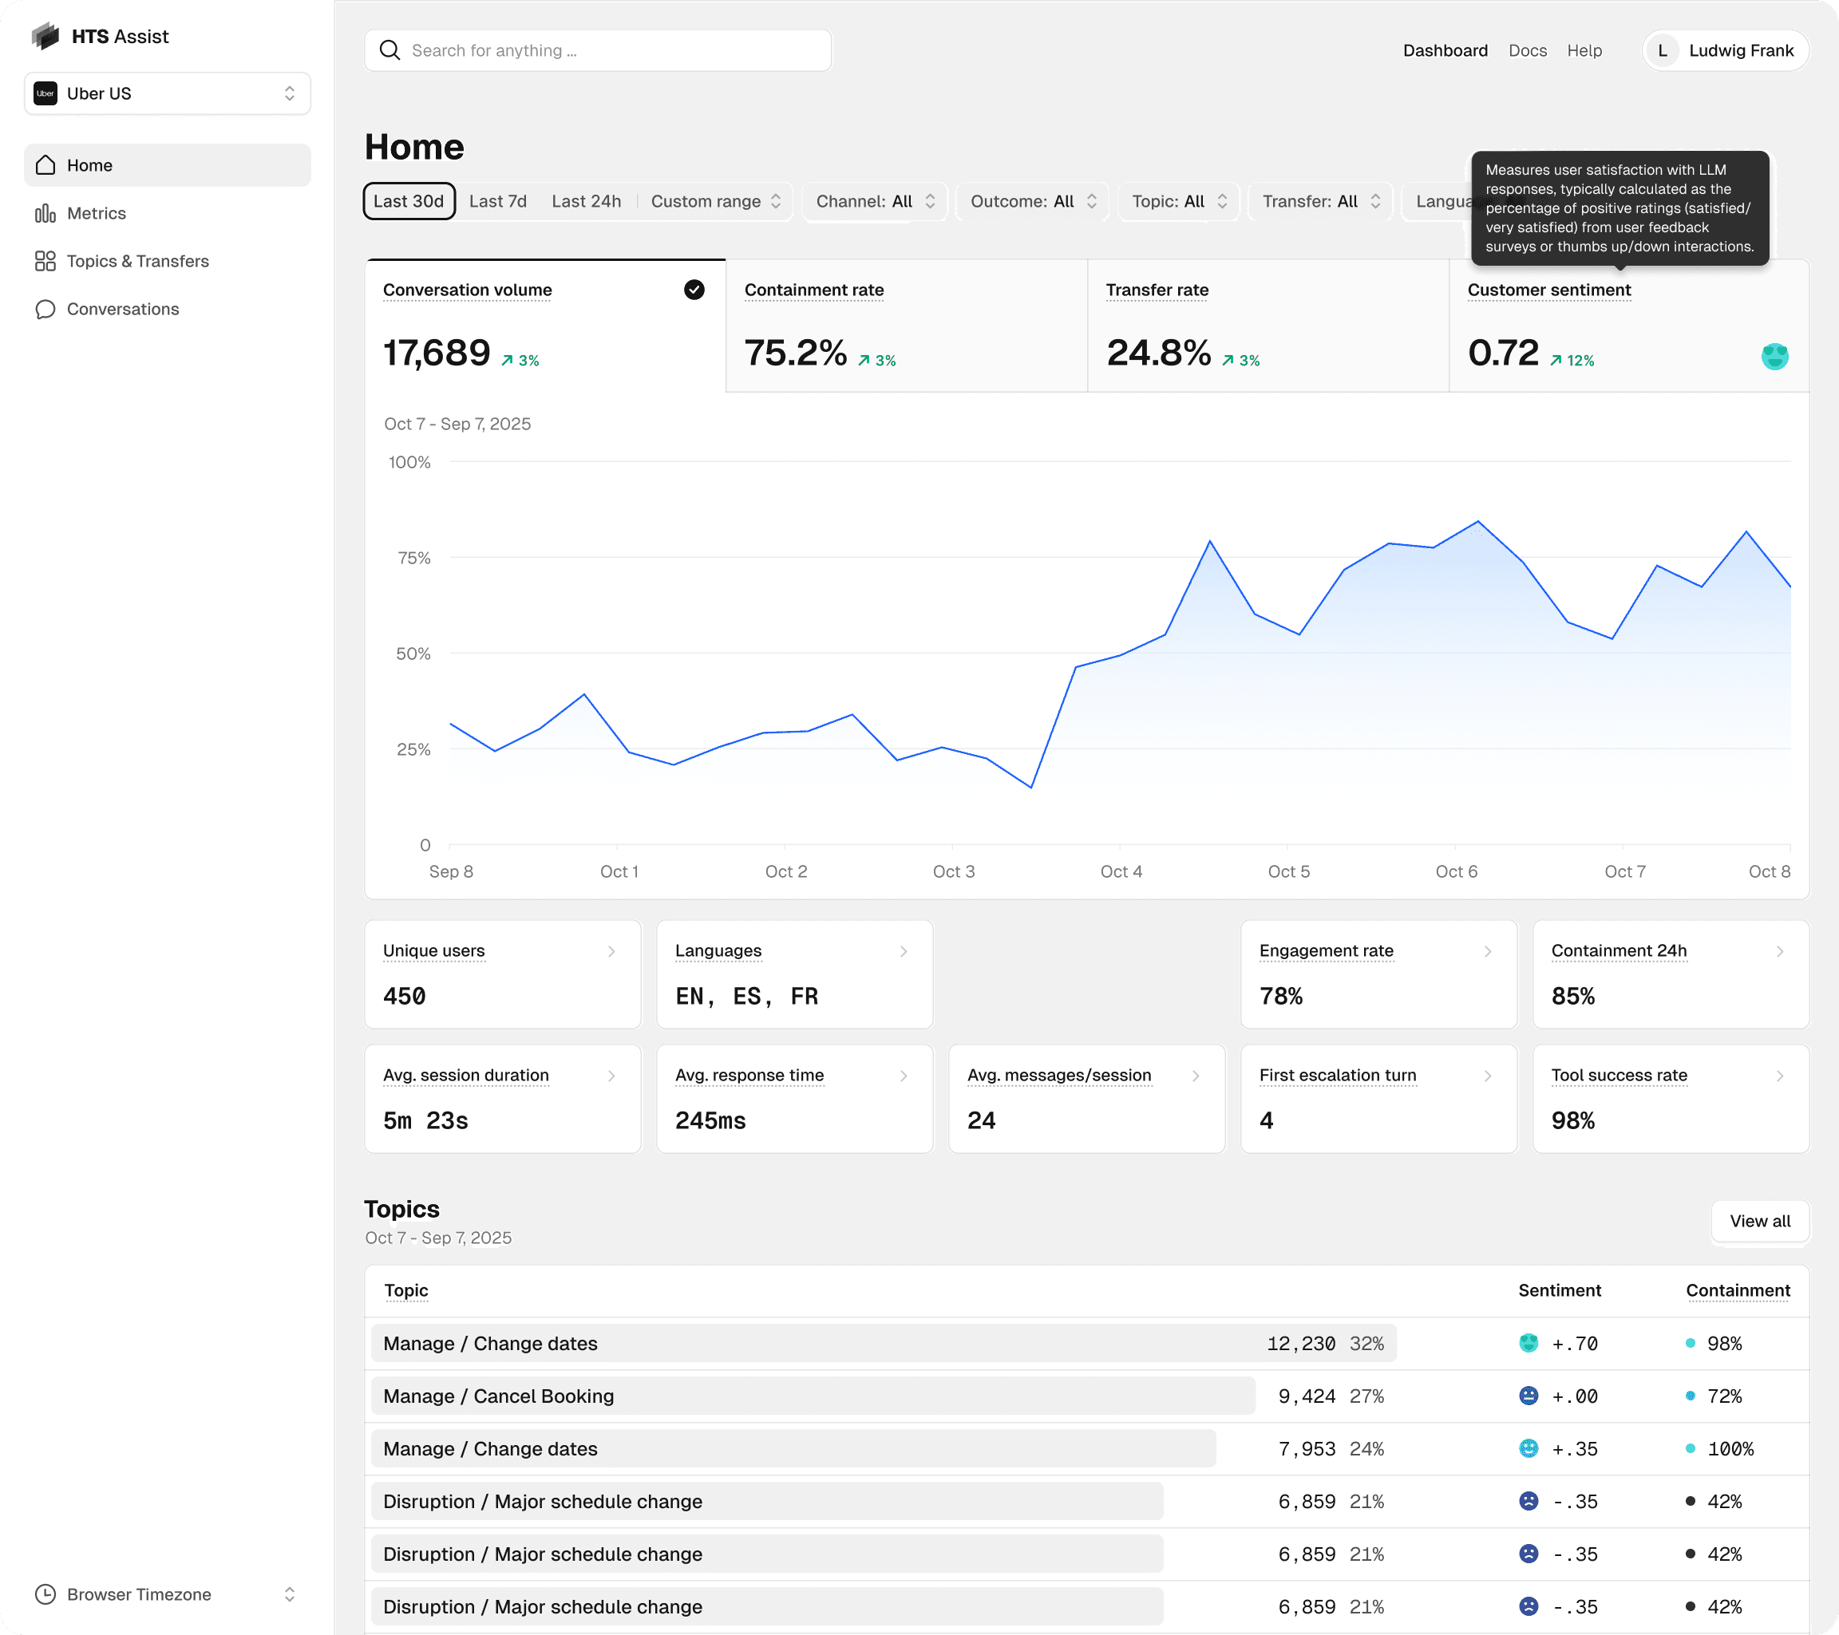
Task: Click the Browser Timezone clock icon
Action: coord(45,1594)
